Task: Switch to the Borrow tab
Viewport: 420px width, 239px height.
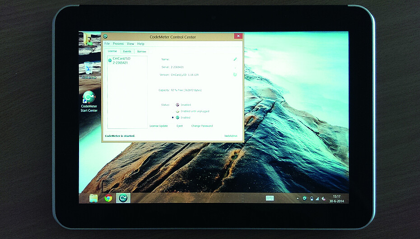Action: point(142,52)
